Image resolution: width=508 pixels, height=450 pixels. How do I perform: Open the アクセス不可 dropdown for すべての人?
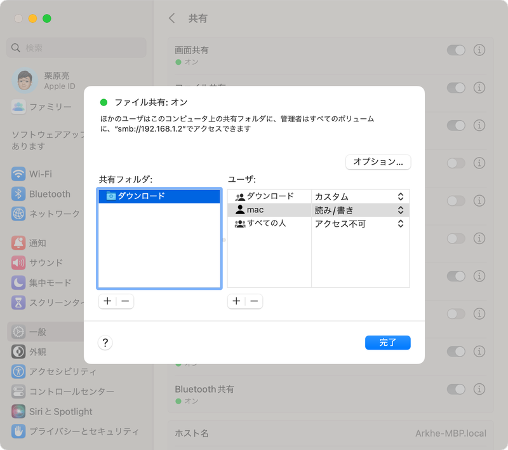point(359,224)
